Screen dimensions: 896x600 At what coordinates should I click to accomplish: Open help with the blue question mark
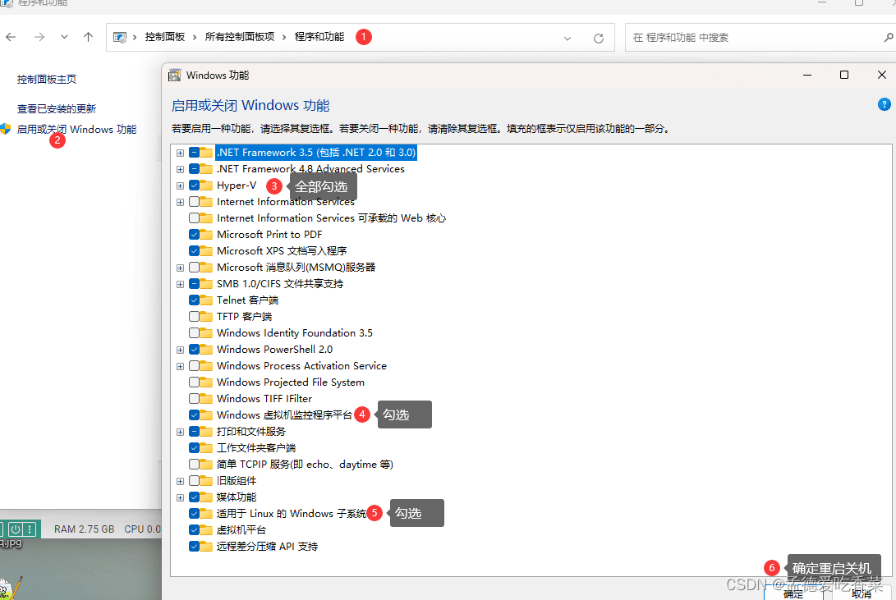coord(884,104)
